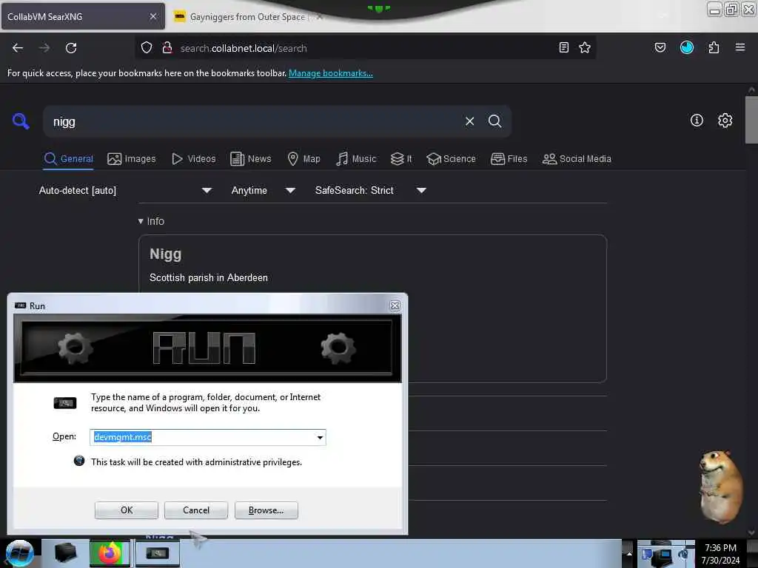This screenshot has height=568, width=758.
Task: Open SearXNG preferences gear icon
Action: 725,121
